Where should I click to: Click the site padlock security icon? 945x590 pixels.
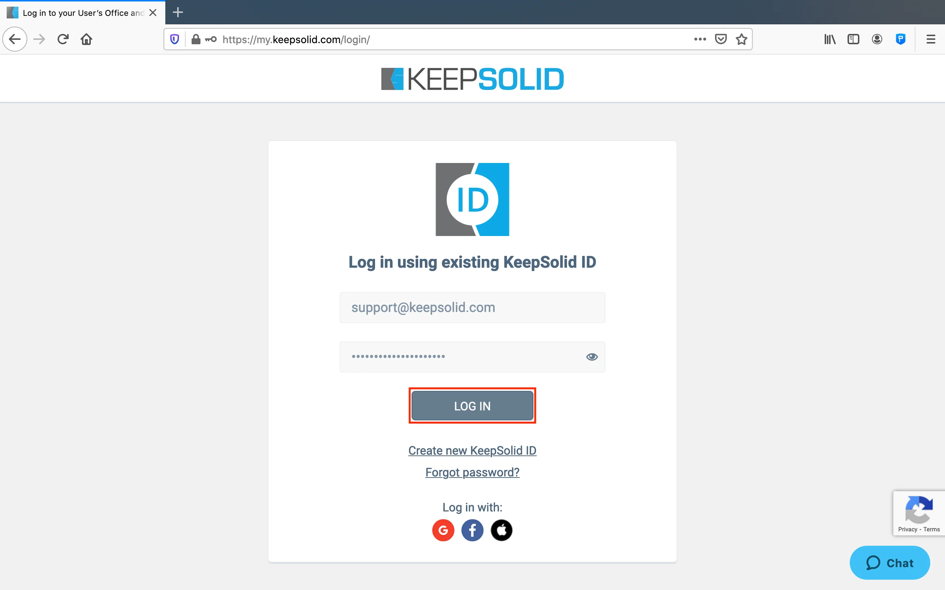tap(196, 39)
